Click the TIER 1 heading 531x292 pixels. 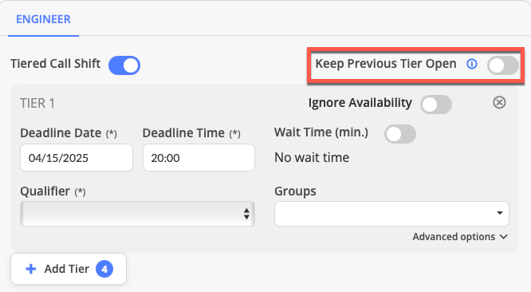37,103
